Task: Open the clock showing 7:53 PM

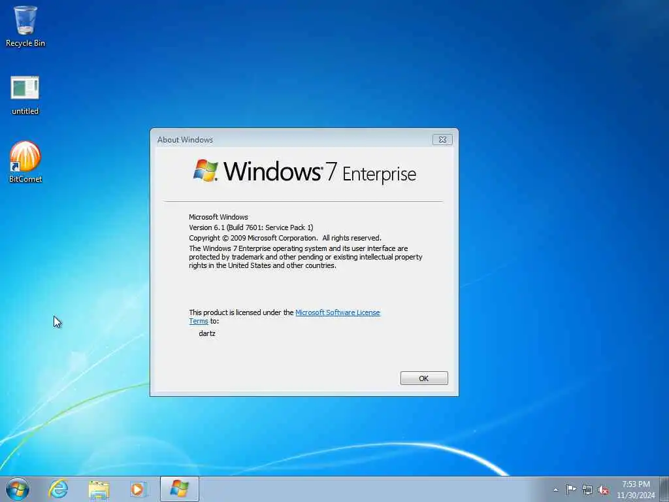Action: click(636, 484)
